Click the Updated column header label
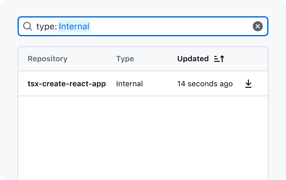 click(193, 59)
